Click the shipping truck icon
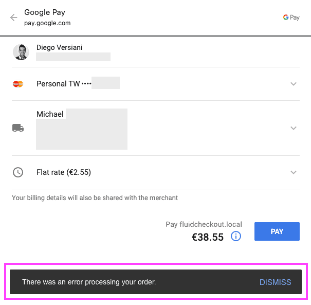This screenshot has height=305, width=311. tap(18, 128)
